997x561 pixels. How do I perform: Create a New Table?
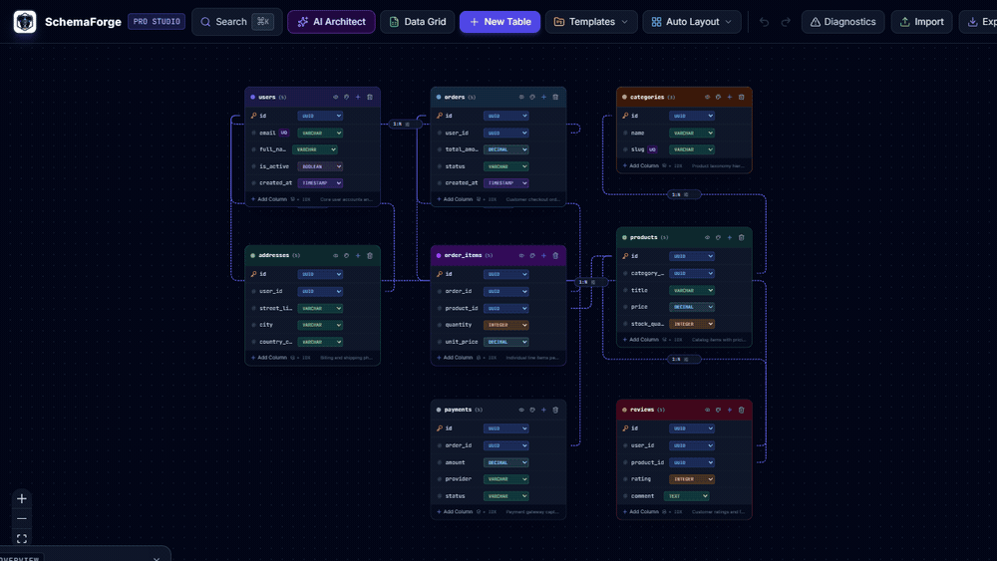tap(499, 22)
